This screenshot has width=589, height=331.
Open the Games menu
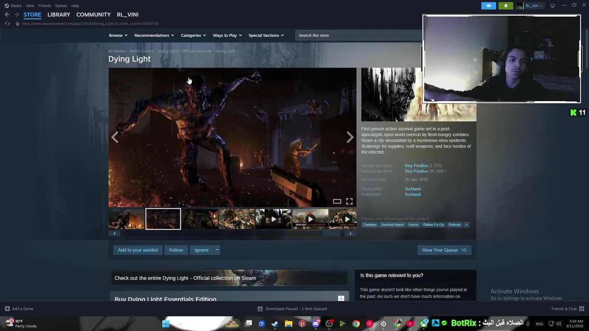[61, 6]
